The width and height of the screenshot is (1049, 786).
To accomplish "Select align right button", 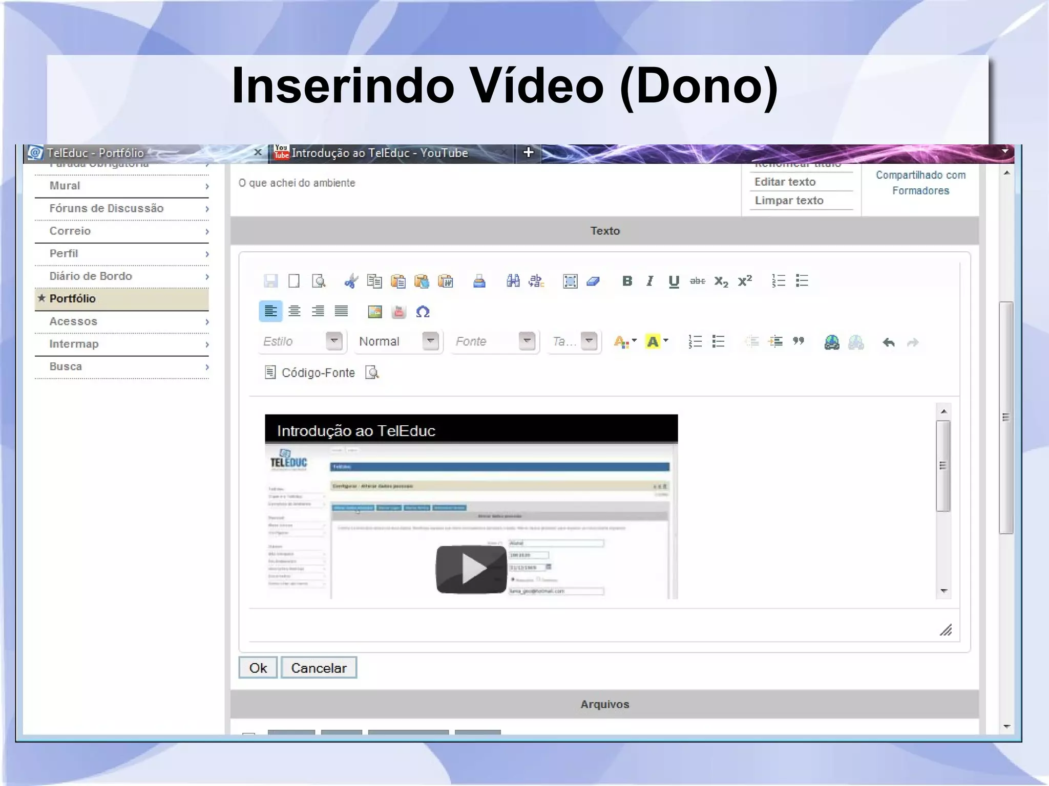I will 318,311.
